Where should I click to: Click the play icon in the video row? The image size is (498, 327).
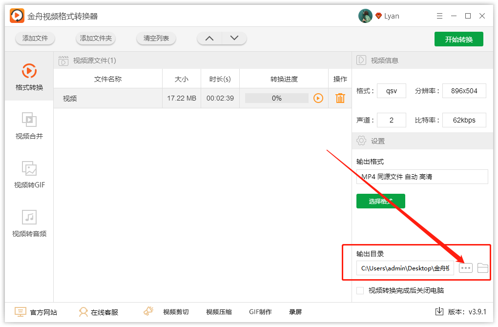[318, 98]
